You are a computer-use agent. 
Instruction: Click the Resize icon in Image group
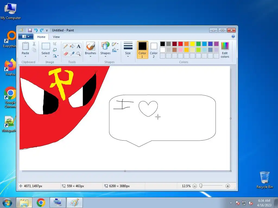pos(55,50)
